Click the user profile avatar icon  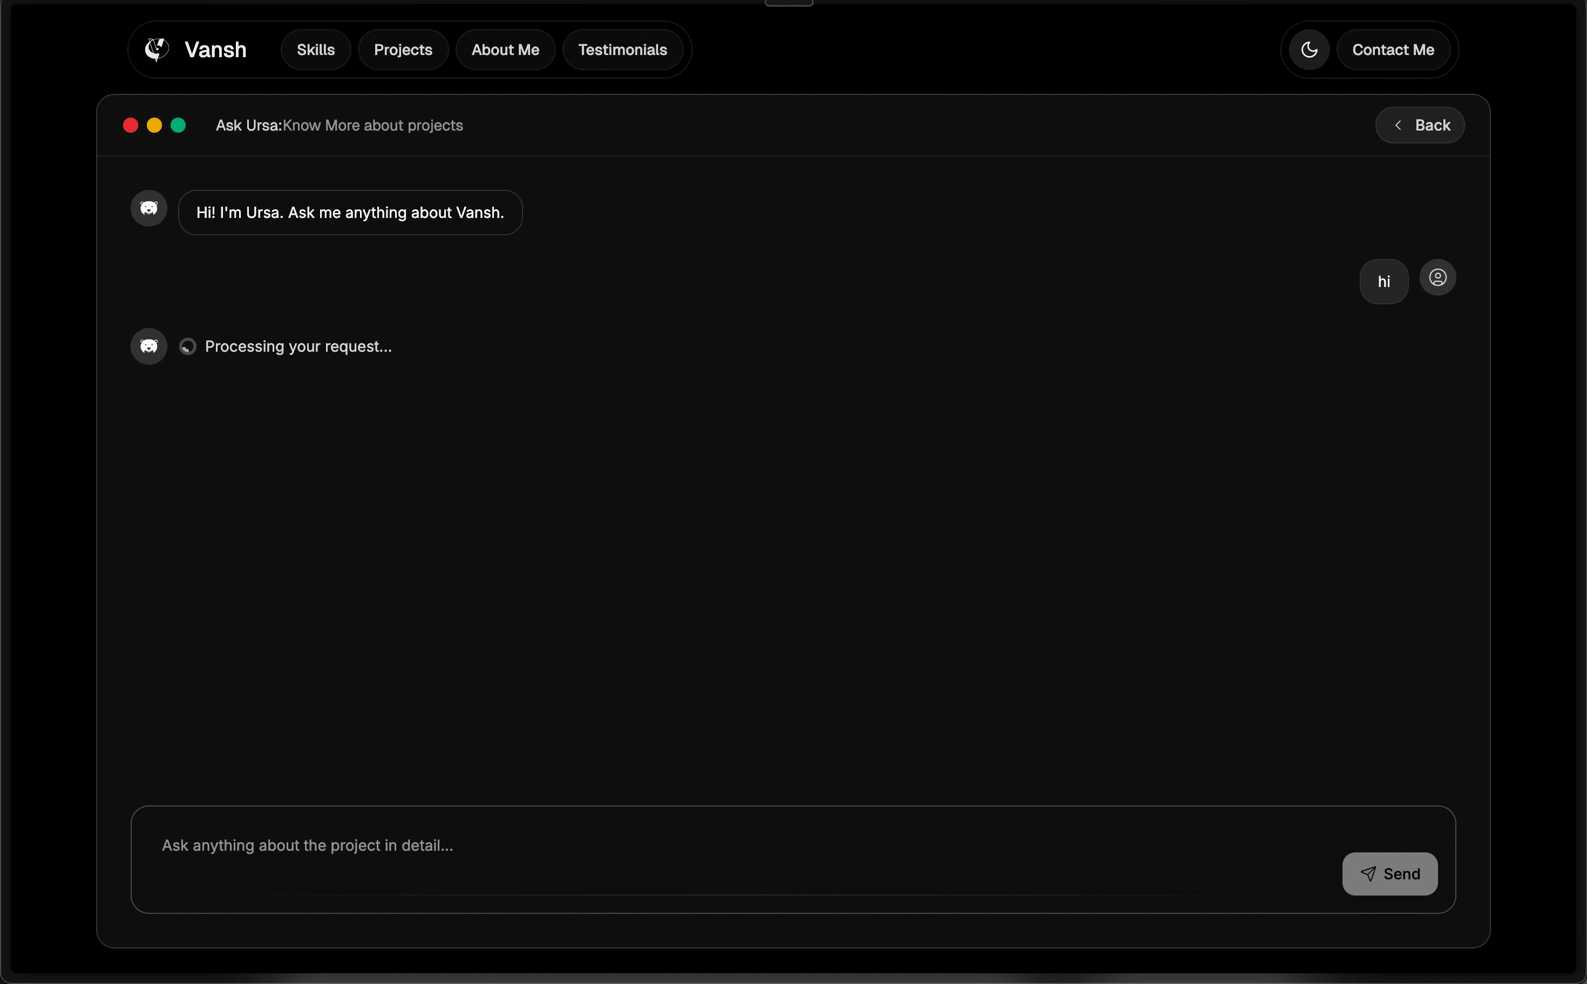pyautogui.click(x=1437, y=278)
